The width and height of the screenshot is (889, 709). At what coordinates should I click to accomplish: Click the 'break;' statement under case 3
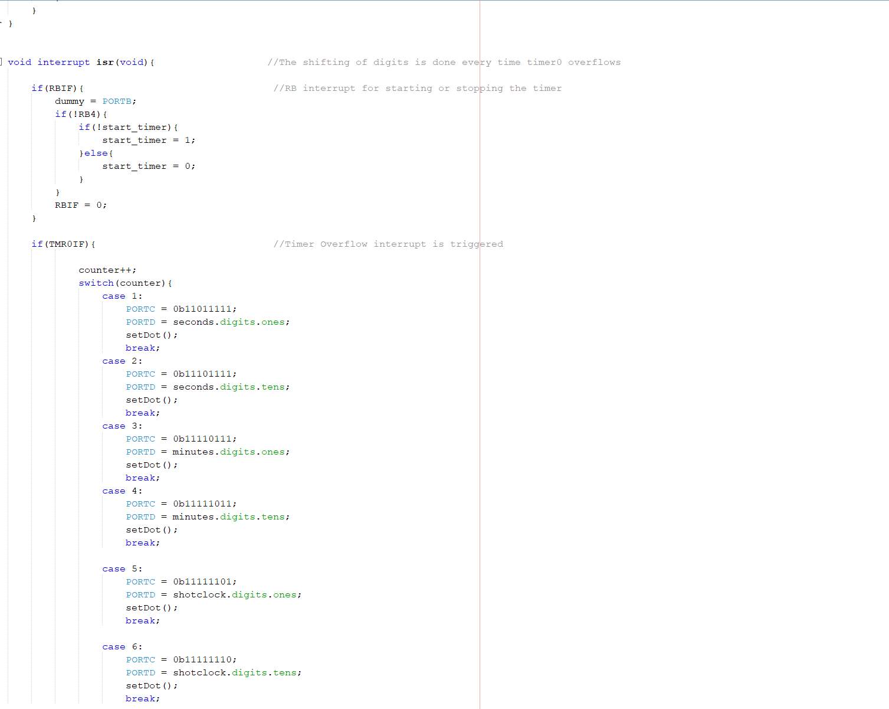pyautogui.click(x=143, y=478)
